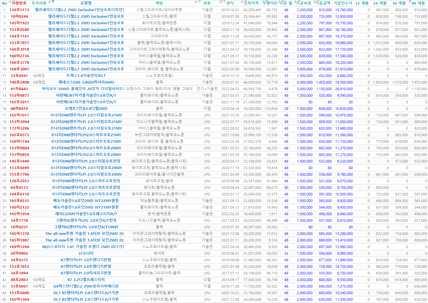Click the model year date 2019.10.31
This screenshot has height=303, width=428.
point(230,10)
